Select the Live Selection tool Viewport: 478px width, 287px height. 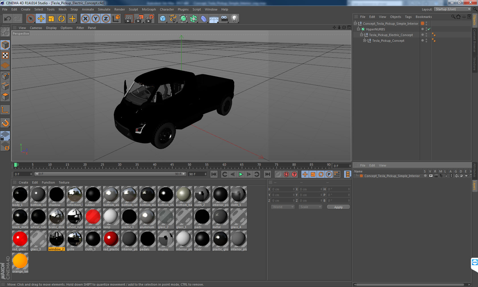(x=30, y=19)
